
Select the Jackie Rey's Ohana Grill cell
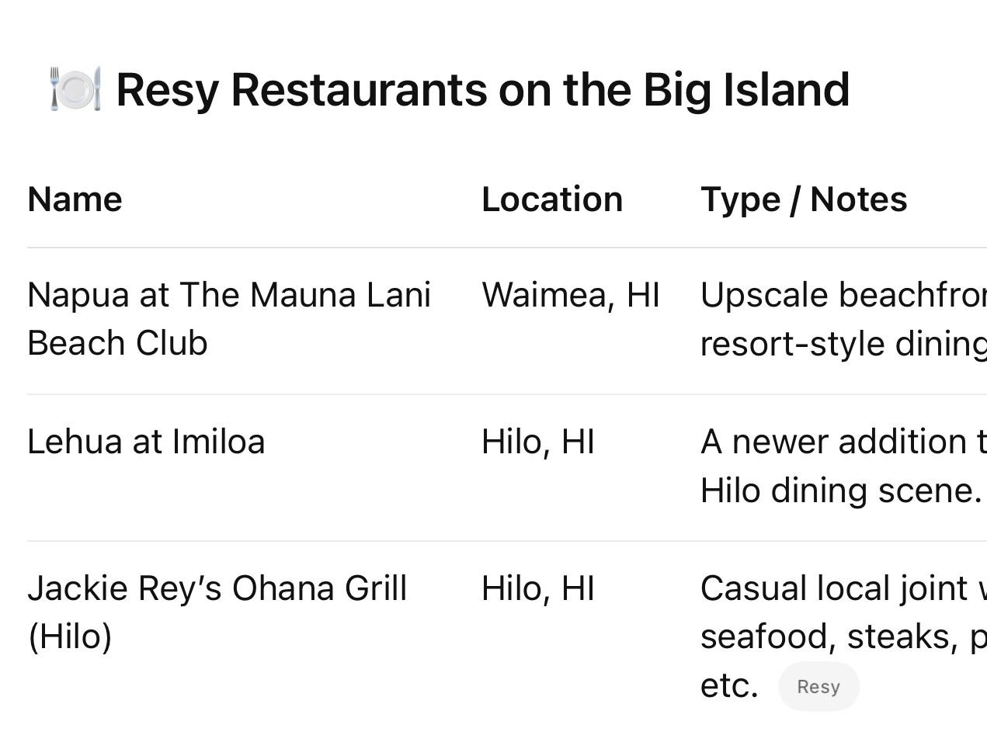point(217,588)
